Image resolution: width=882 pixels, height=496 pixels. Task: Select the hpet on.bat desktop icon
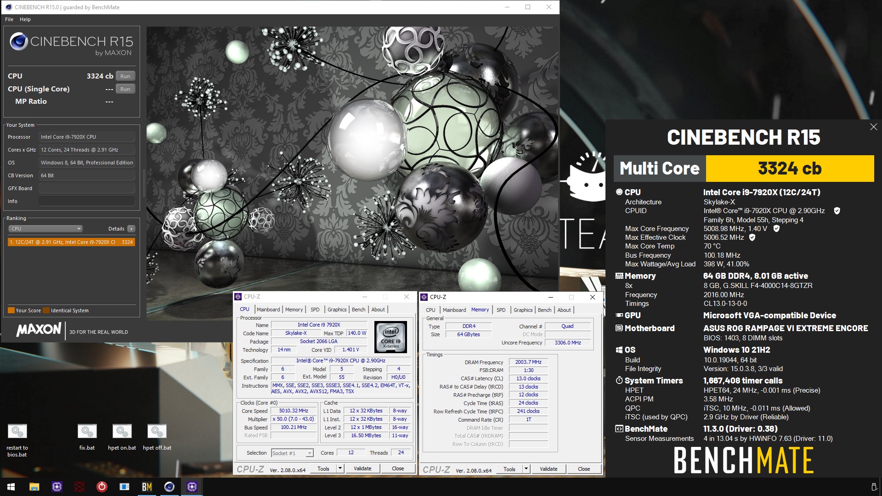point(122,437)
